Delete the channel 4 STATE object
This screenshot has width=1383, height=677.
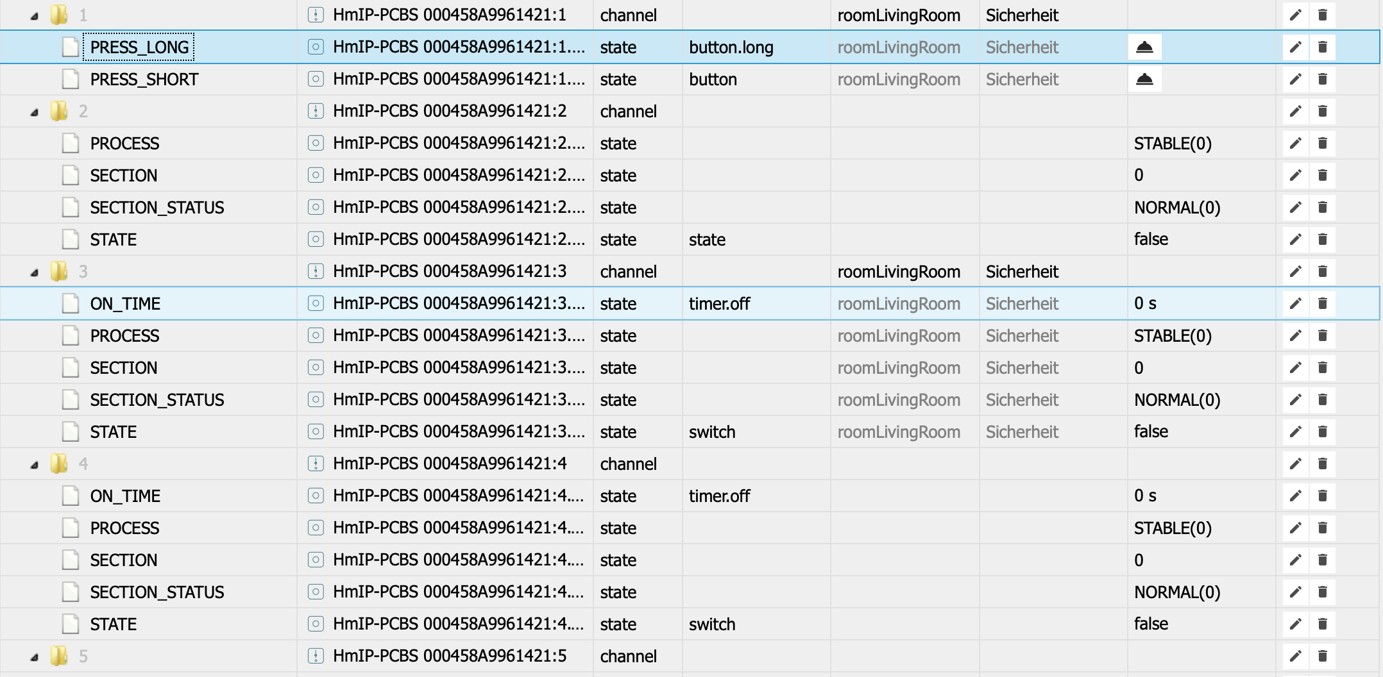[x=1322, y=624]
